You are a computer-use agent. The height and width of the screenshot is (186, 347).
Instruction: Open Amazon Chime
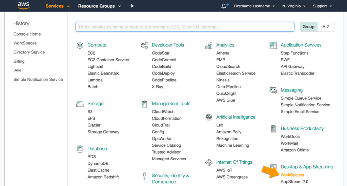294,150
